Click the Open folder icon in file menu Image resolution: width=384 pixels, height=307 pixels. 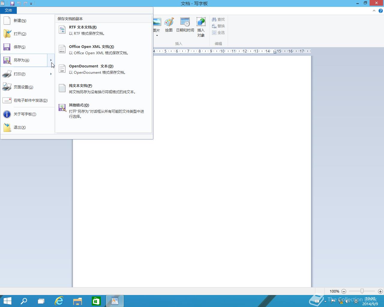point(7,34)
